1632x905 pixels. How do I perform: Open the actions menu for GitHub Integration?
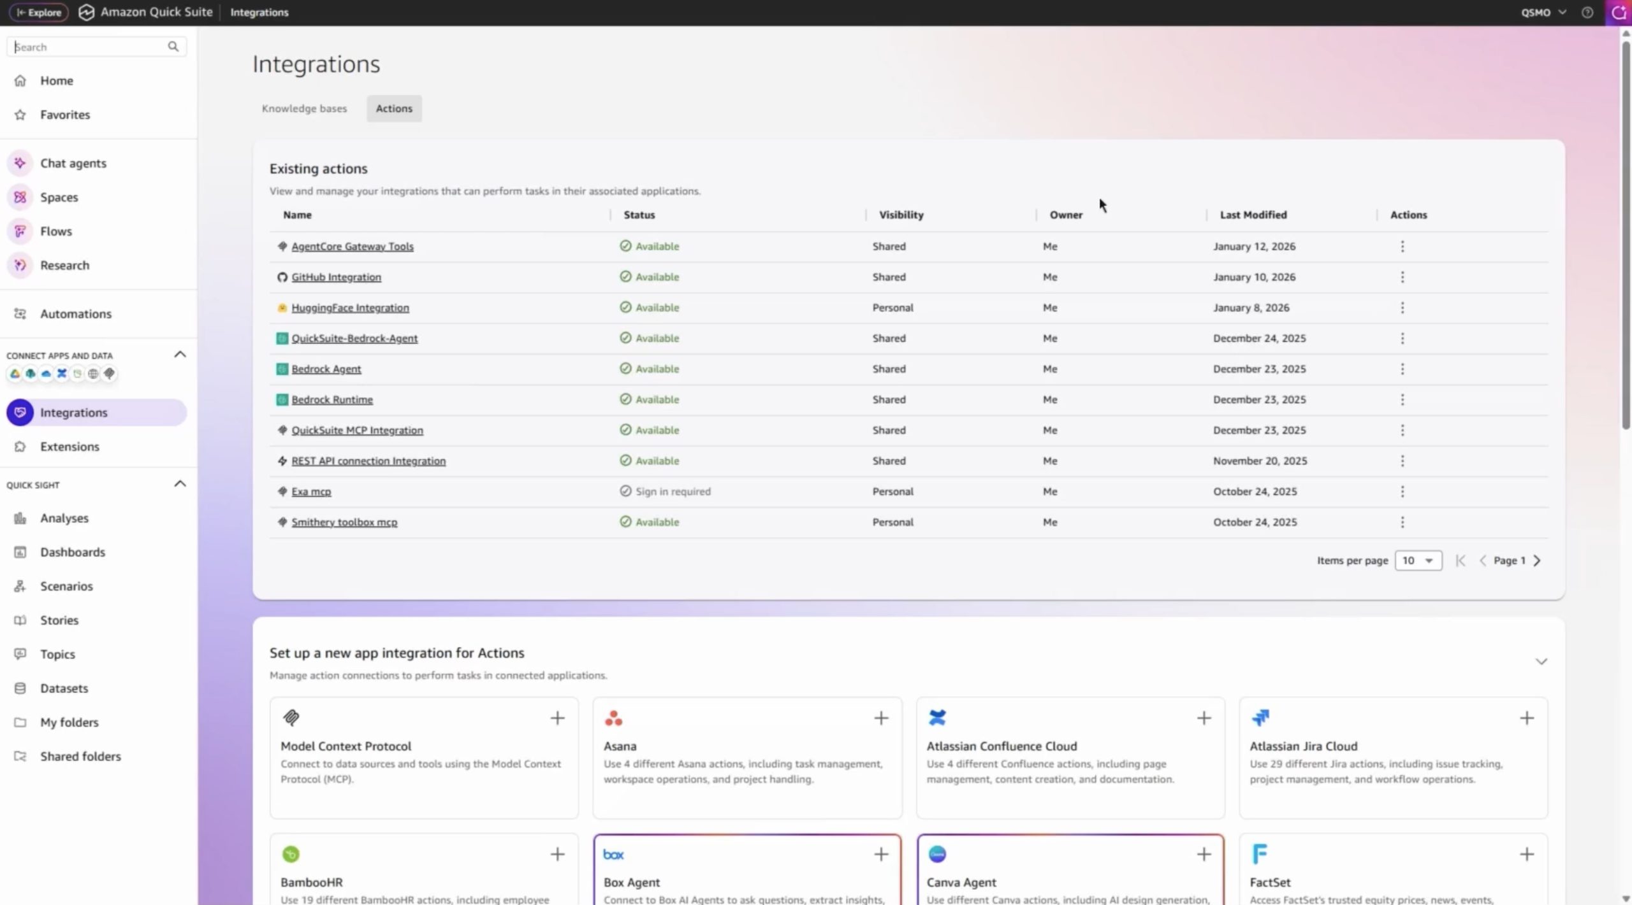1402,276
